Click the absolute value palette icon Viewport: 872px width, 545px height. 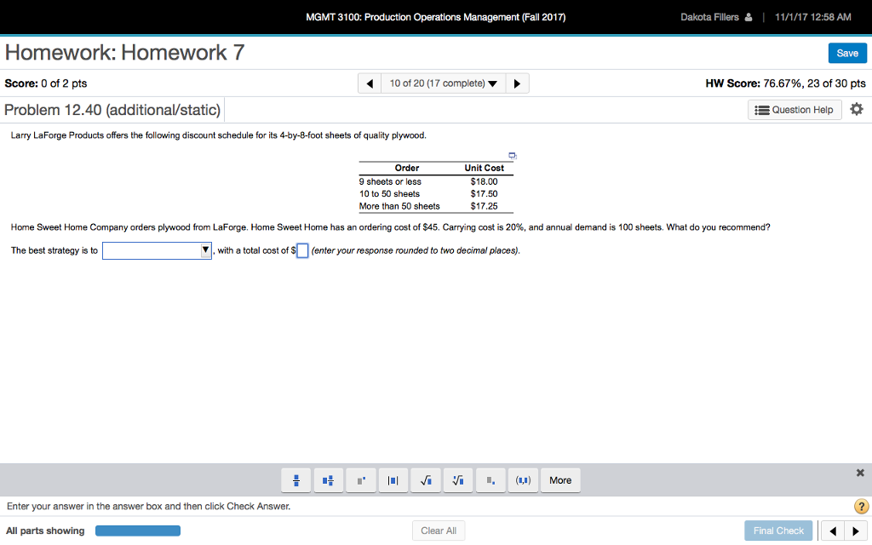click(x=393, y=479)
